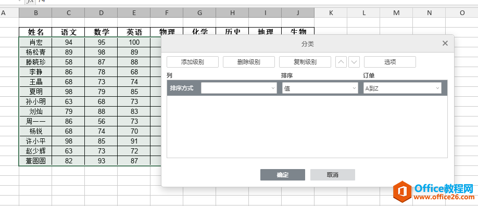Screen dimensions: 478x206
Task: Click the formula bar showing 74
Action: point(257,2)
